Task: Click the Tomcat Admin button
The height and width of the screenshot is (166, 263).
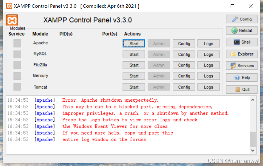Action: pyautogui.click(x=159, y=87)
